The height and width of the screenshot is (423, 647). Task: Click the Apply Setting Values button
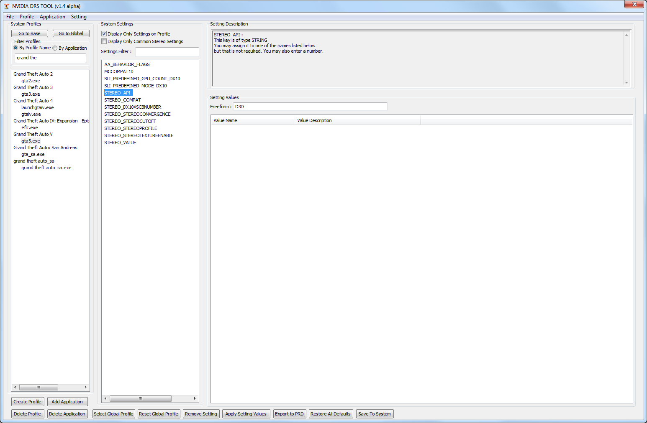coord(246,414)
